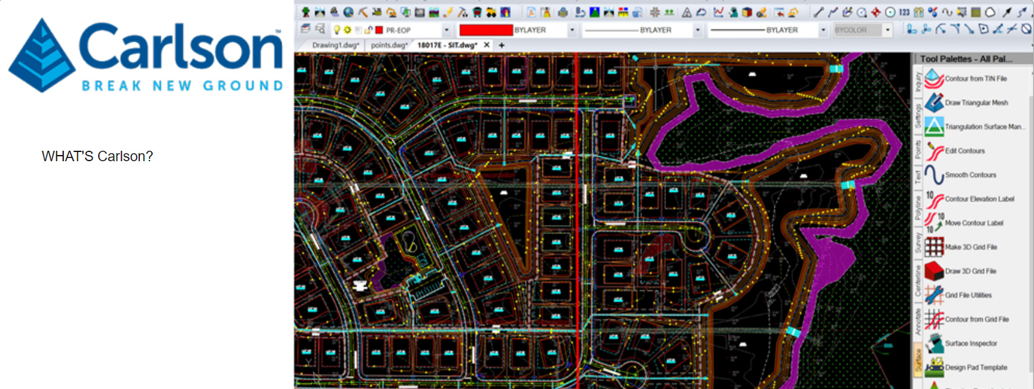The image size is (1034, 389).
Task: Switch to the points.dwg tab
Action: (389, 45)
